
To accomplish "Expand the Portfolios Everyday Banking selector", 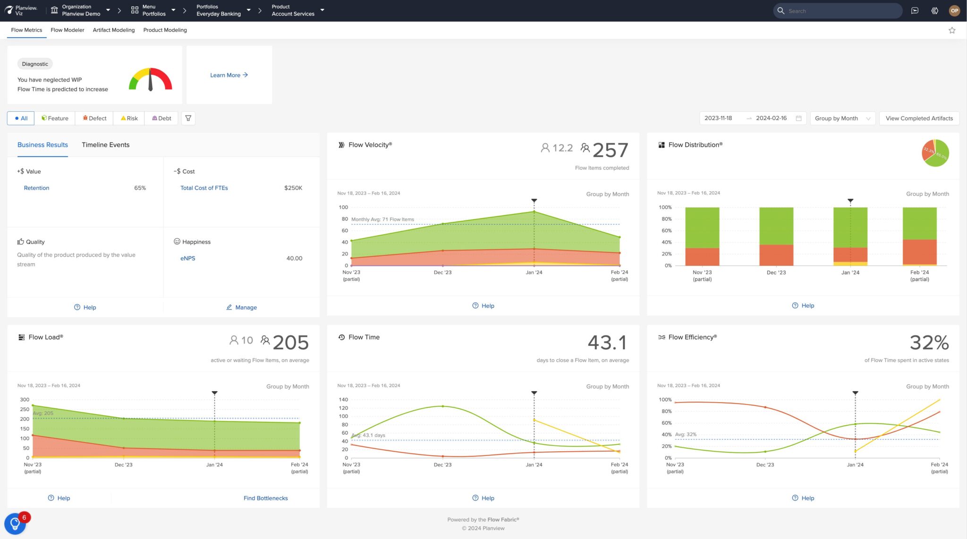I will (x=222, y=10).
